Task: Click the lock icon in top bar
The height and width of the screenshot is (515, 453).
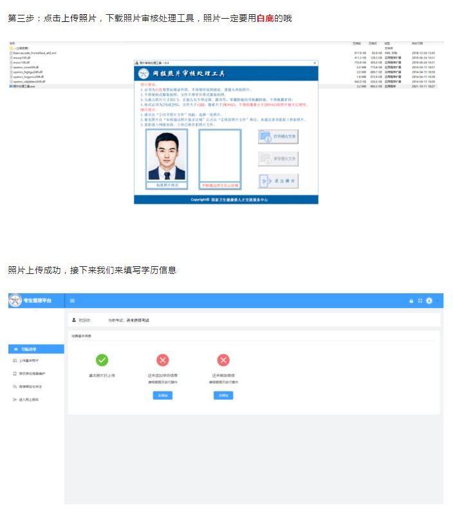Action: click(x=412, y=301)
